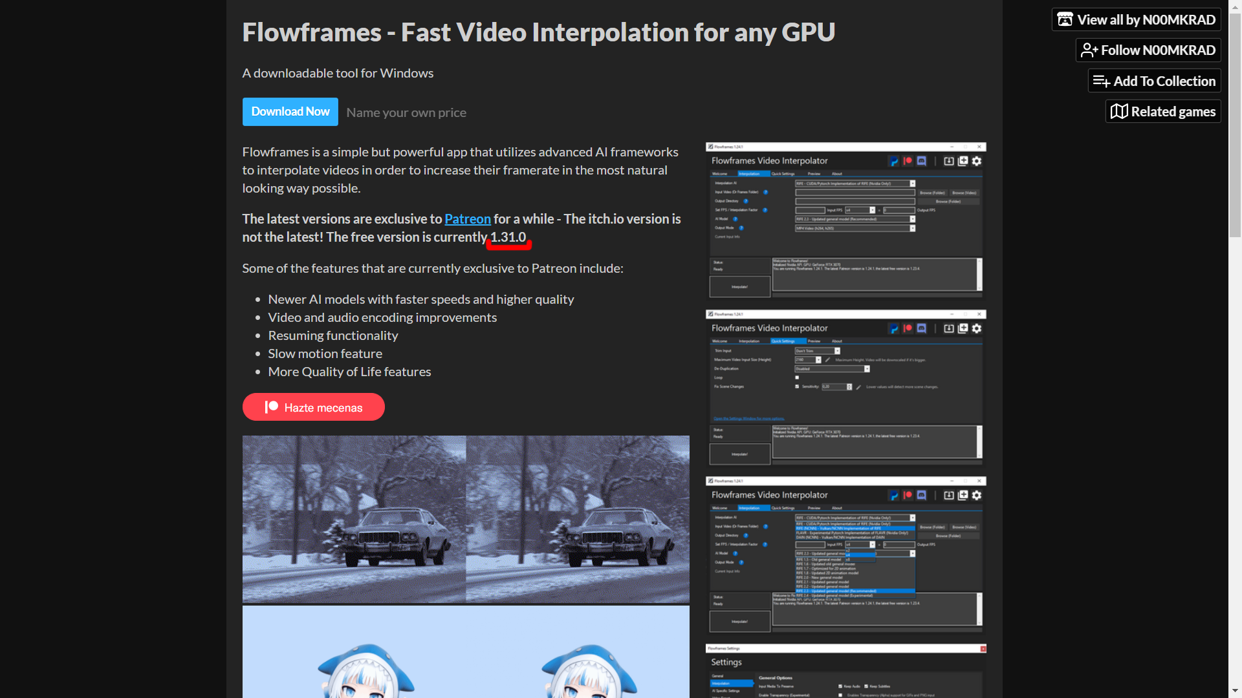Viewport: 1242px width, 698px height.
Task: Enable the Loop checkbox in Quick Settings
Action: click(797, 377)
